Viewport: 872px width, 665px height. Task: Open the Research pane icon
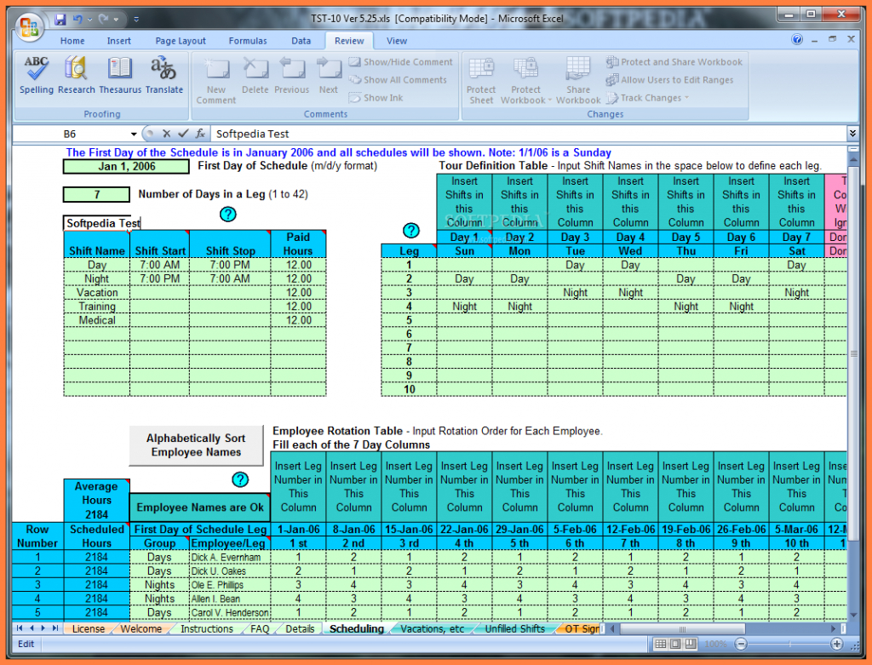76,74
